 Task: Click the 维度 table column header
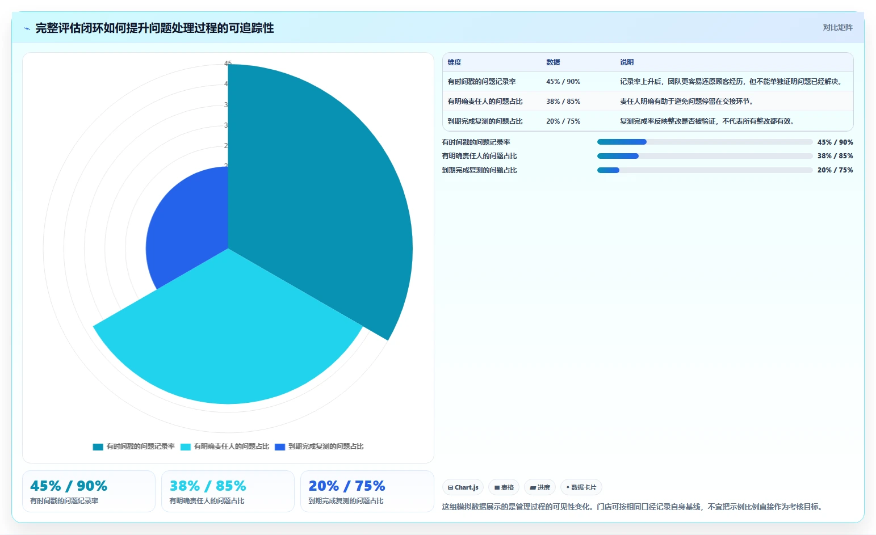[454, 62]
